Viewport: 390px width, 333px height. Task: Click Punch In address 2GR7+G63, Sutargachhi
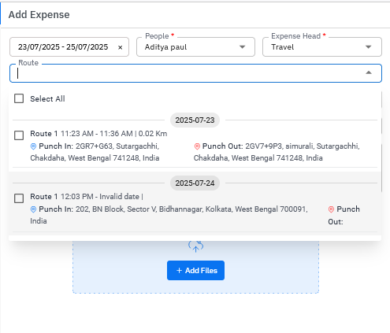[95, 152]
